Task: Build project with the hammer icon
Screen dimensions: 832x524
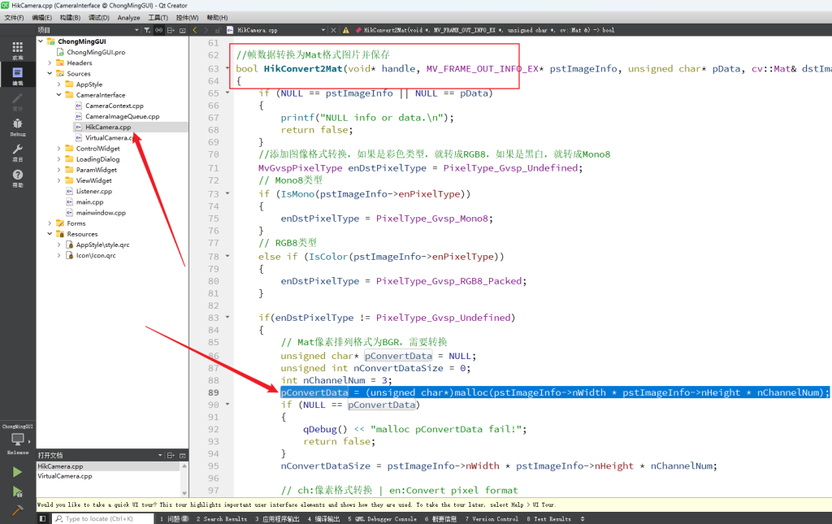Action: [17, 511]
